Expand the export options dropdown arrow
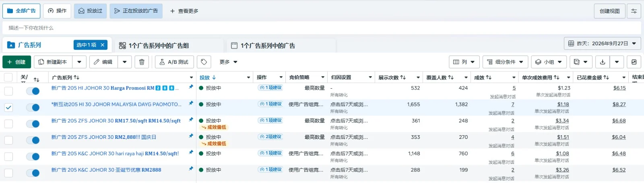Screen dimensions: 644x183 [x=617, y=62]
